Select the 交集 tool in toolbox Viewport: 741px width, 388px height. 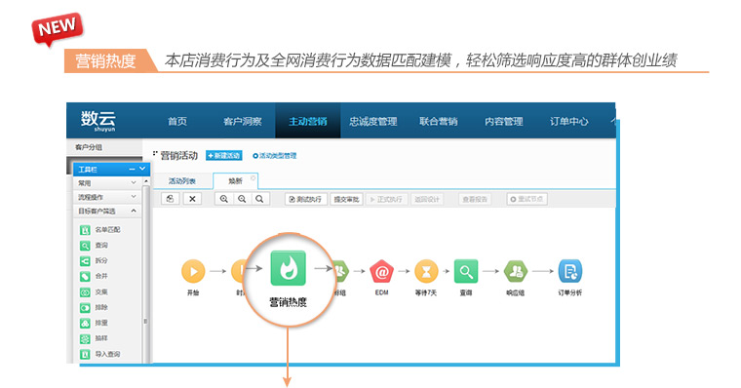94,292
